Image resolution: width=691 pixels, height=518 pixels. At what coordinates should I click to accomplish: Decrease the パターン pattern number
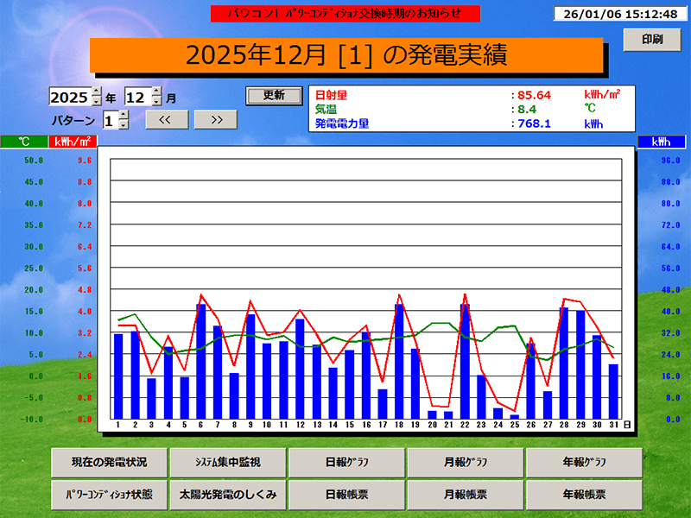coord(123,123)
